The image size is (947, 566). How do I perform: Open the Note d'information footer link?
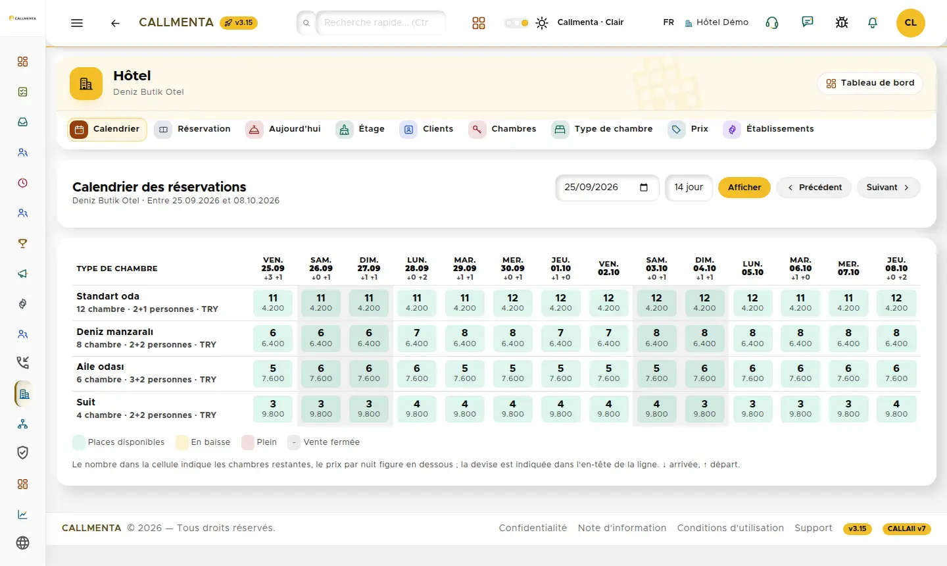622,528
